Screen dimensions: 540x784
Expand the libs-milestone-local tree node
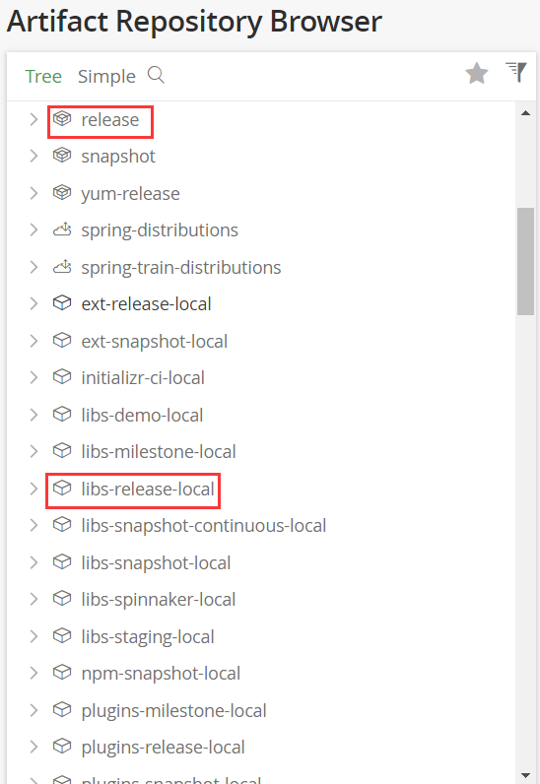[x=34, y=451]
